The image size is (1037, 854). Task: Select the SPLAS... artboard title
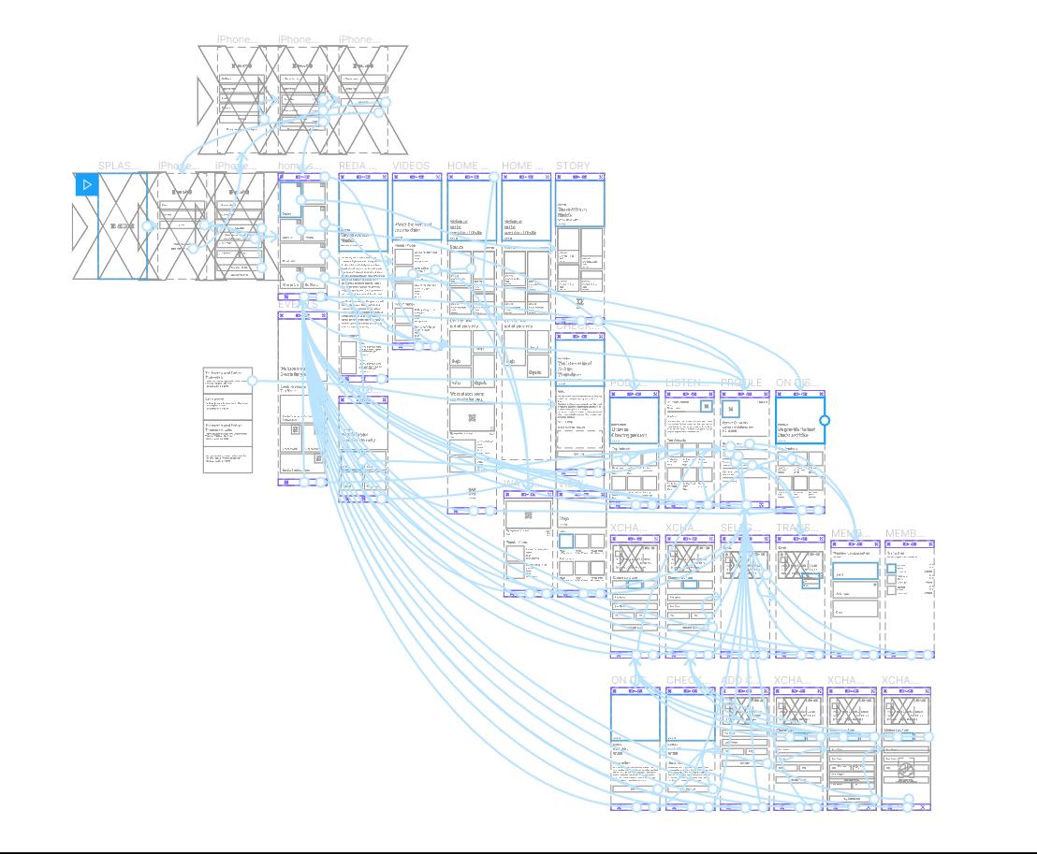118,166
